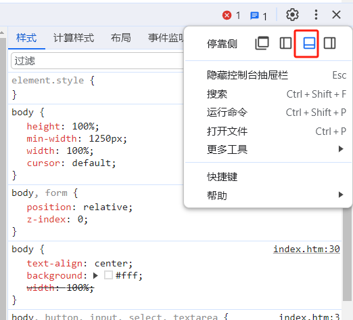Dock DevTools to the right side

click(x=329, y=43)
